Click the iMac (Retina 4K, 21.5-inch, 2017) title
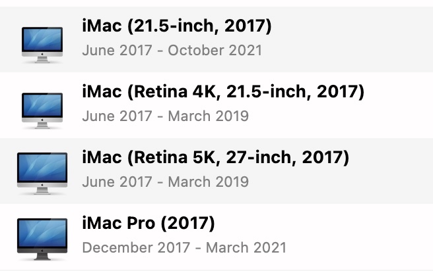433x271 pixels. 223,92
